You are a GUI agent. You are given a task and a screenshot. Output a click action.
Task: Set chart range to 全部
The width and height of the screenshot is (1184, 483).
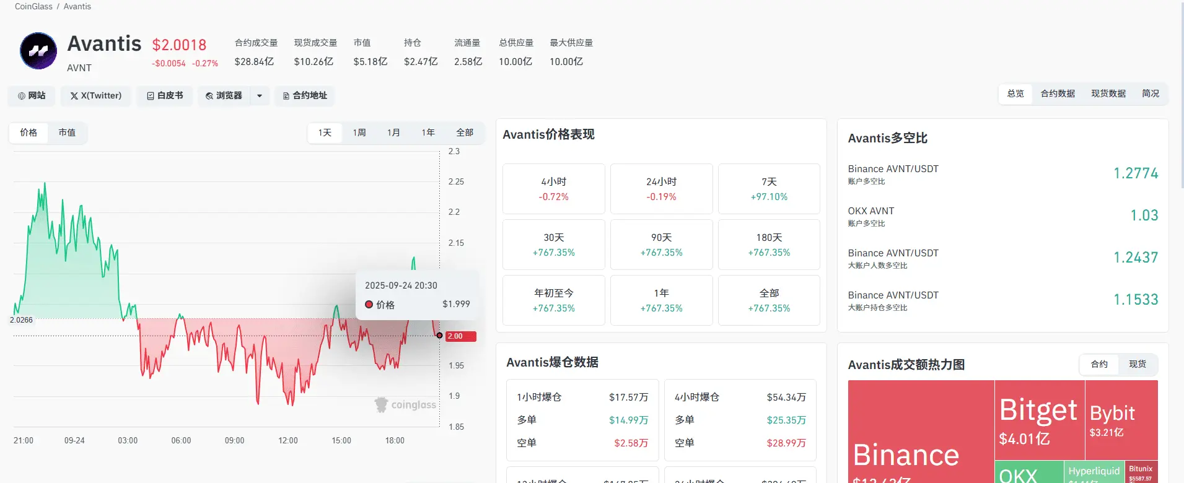point(465,133)
